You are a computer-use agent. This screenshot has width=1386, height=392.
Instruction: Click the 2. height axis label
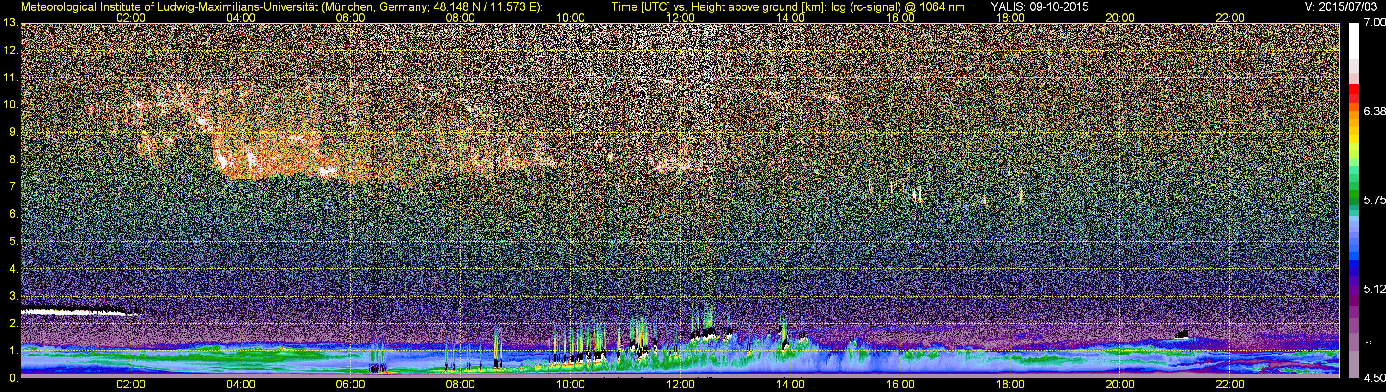click(x=14, y=323)
